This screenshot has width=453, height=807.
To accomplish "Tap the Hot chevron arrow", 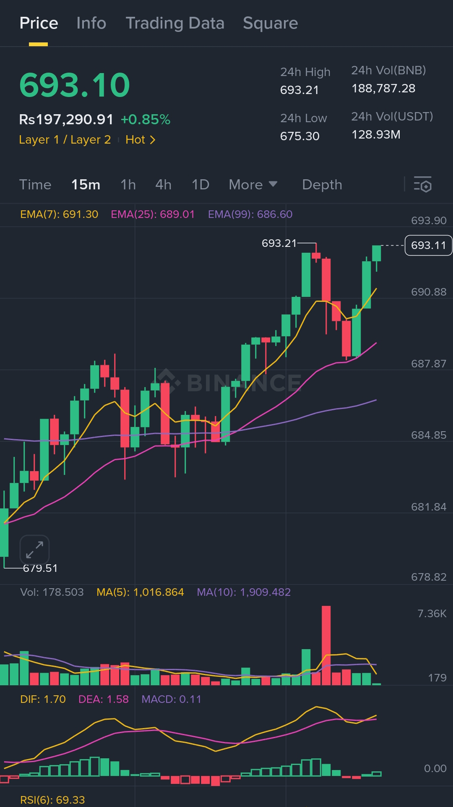I will 153,140.
